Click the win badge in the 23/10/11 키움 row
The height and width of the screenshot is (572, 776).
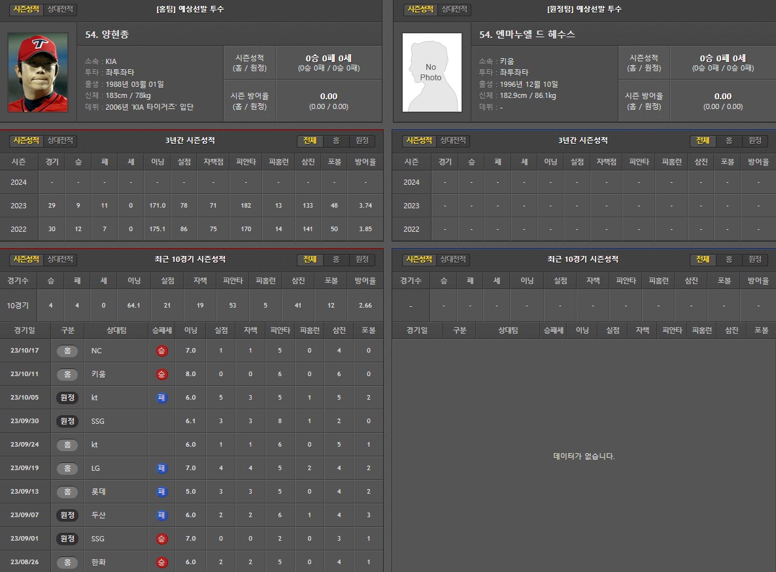coord(161,374)
